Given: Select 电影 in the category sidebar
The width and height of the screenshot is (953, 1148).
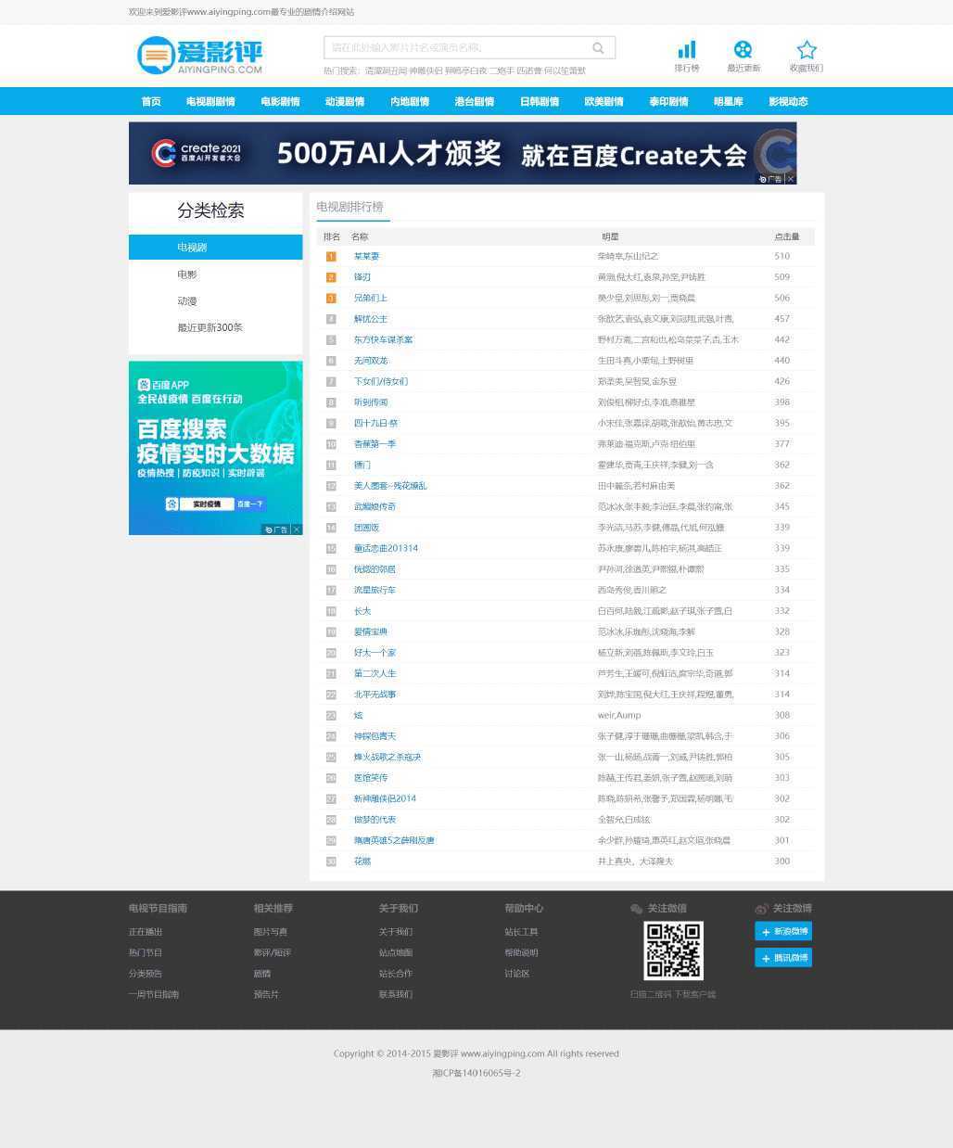Looking at the screenshot, I should pyautogui.click(x=187, y=274).
